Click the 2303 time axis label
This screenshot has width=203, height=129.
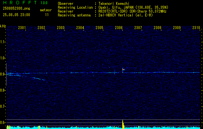61,27
